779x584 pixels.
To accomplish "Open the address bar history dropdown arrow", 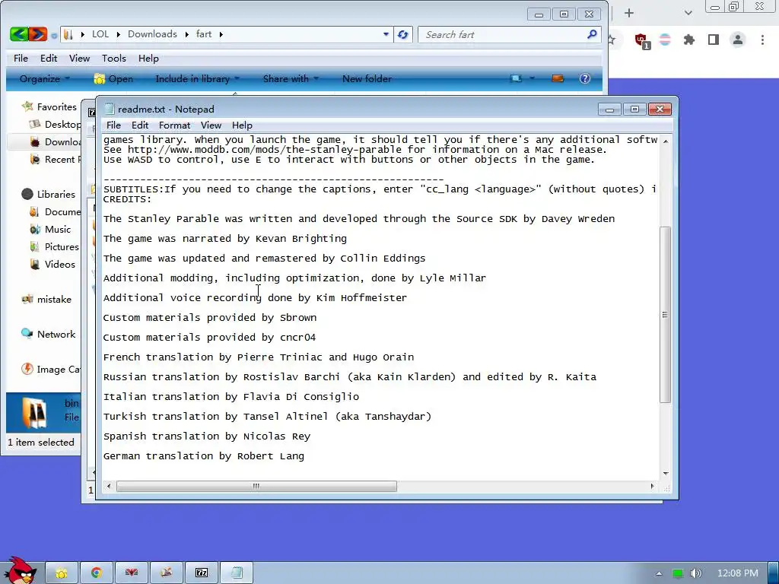I will (x=386, y=34).
